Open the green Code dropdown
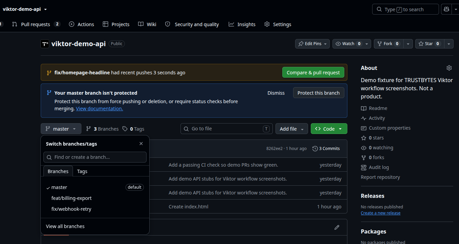 click(329, 129)
